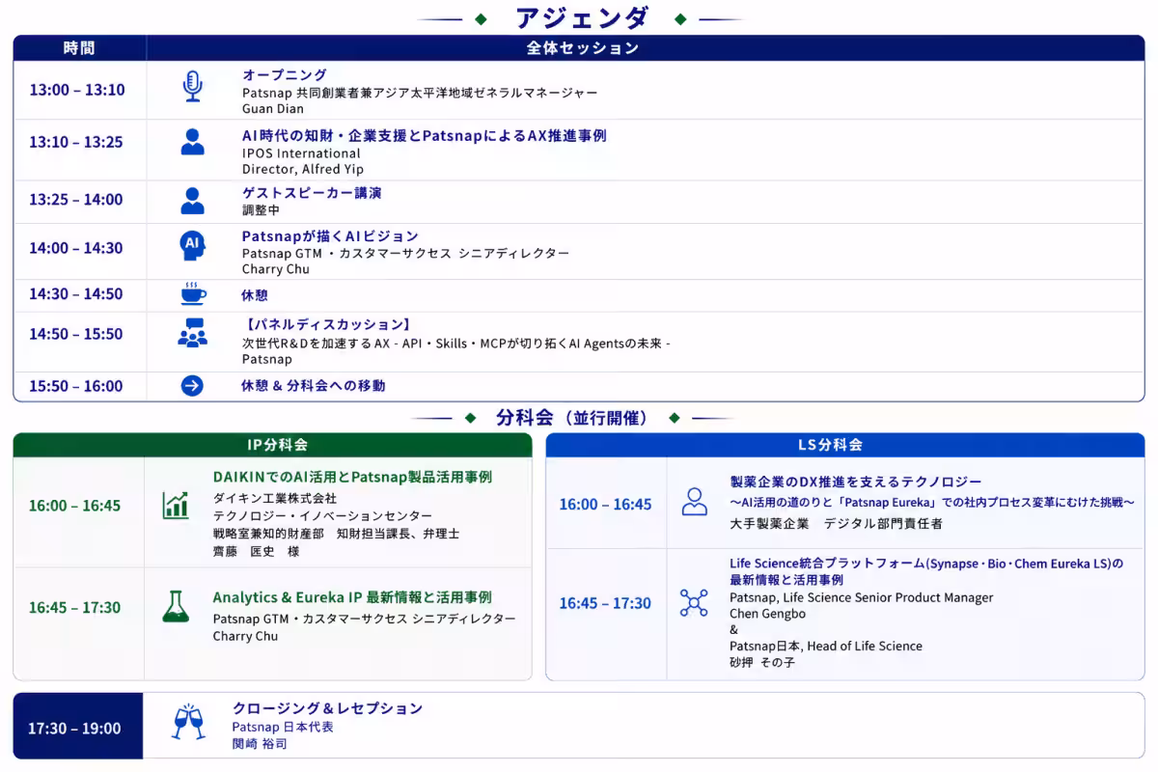Screen dimensions: 1158x772
Task: Click the person icon beside ゲストスピーカー講演
Action: 193,201
